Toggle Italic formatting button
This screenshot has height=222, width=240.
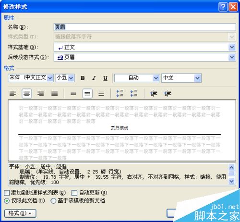(94, 78)
